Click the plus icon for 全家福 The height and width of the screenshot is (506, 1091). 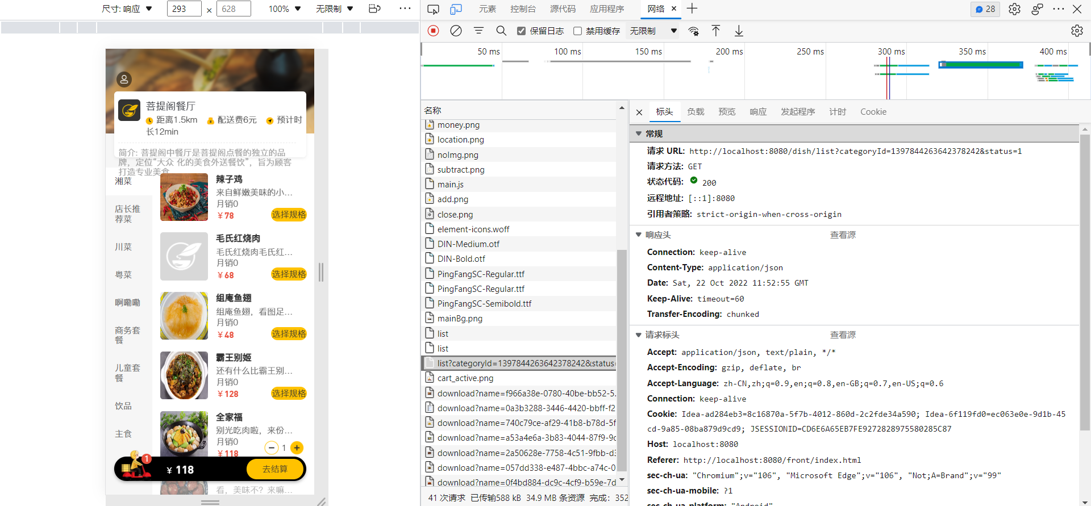pyautogui.click(x=297, y=448)
